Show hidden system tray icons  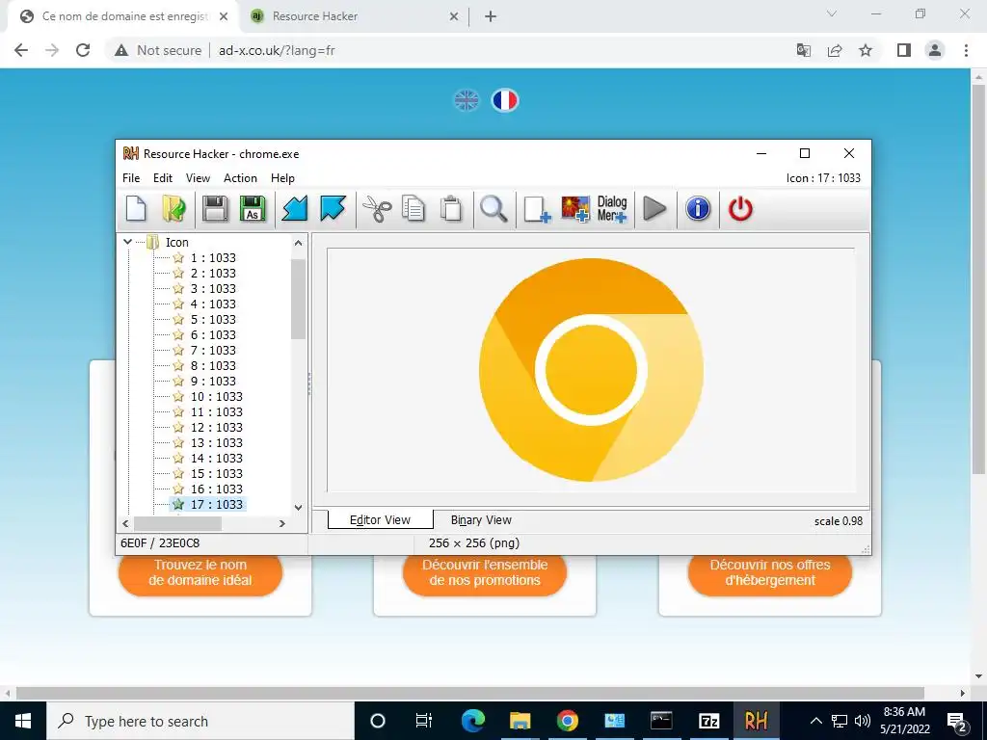pos(815,721)
